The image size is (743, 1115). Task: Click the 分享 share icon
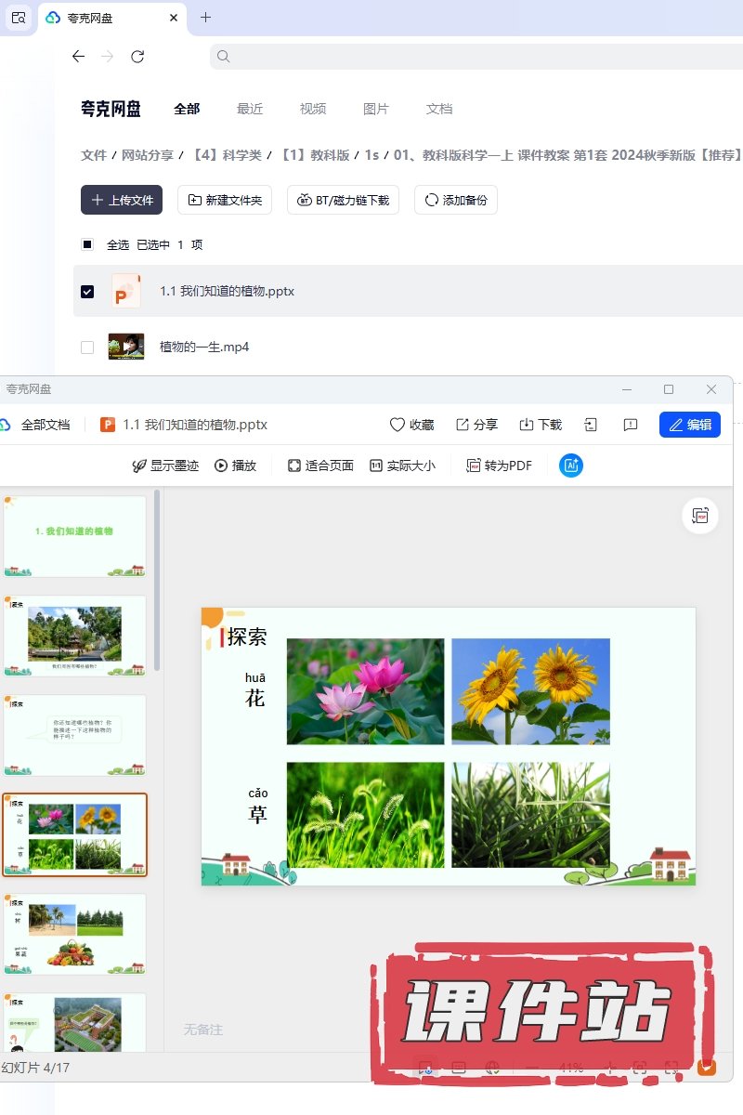(463, 425)
